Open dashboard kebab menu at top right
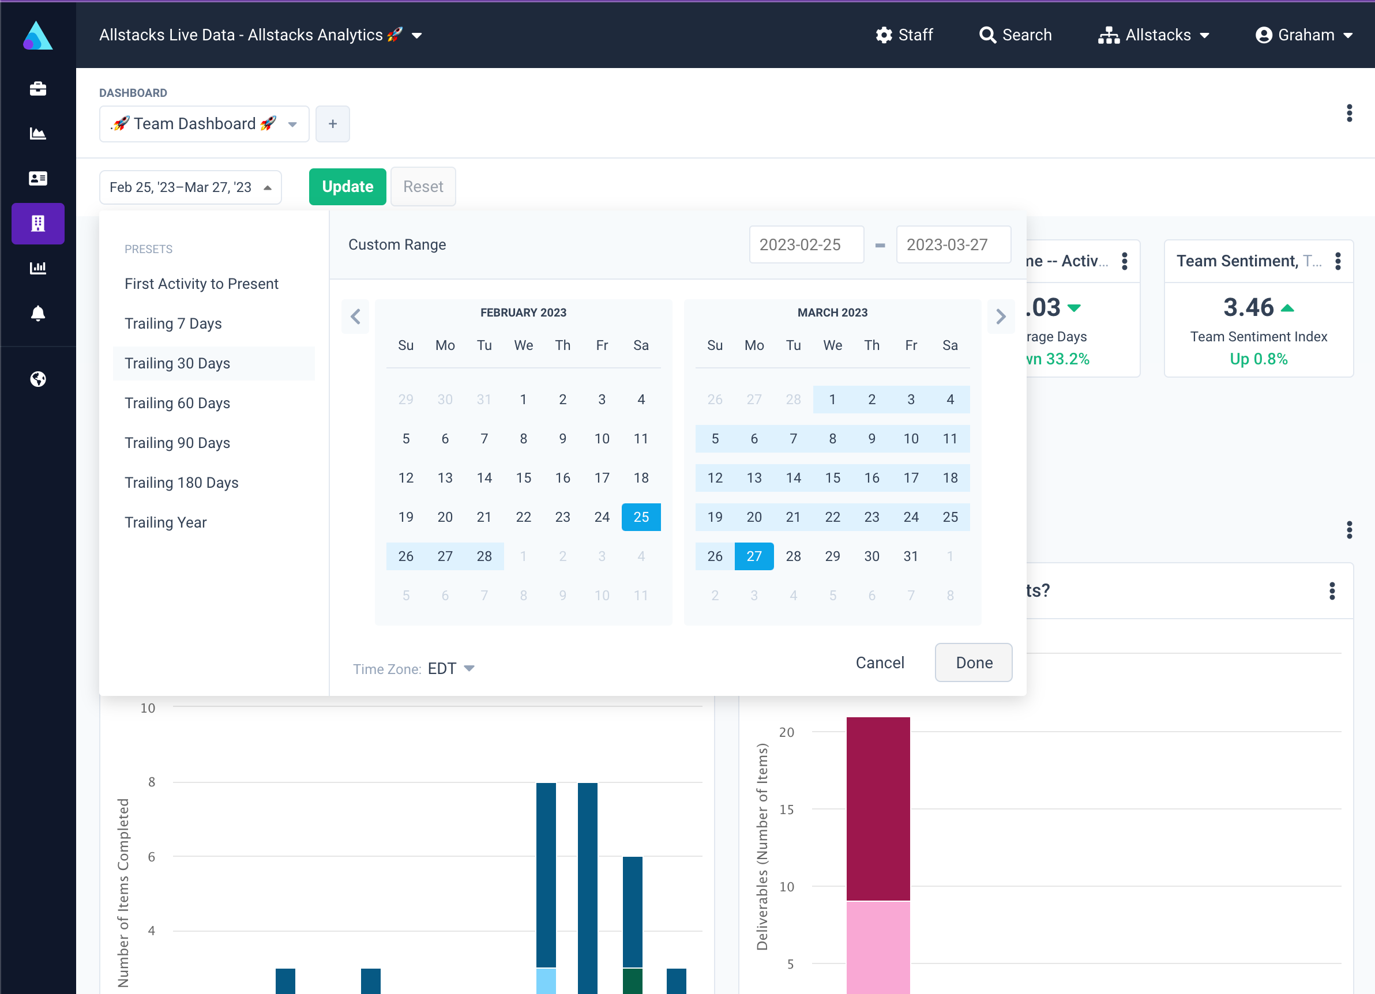Image resolution: width=1375 pixels, height=994 pixels. coord(1349,114)
